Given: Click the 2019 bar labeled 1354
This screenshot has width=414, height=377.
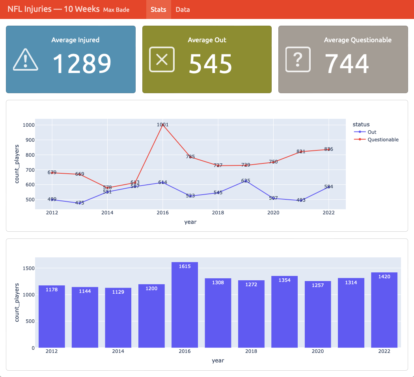Looking at the screenshot, I should (x=284, y=311).
